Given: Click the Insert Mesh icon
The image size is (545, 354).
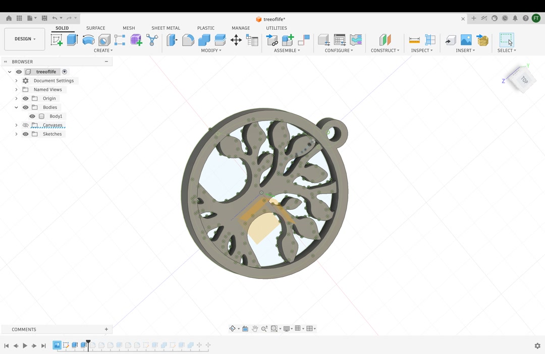Looking at the screenshot, I should (x=482, y=40).
